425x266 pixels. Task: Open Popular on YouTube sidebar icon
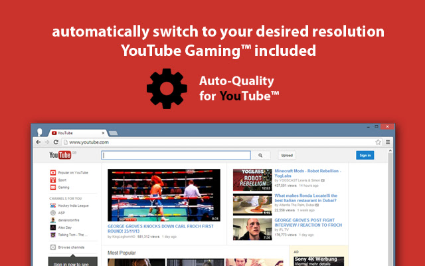(x=53, y=173)
